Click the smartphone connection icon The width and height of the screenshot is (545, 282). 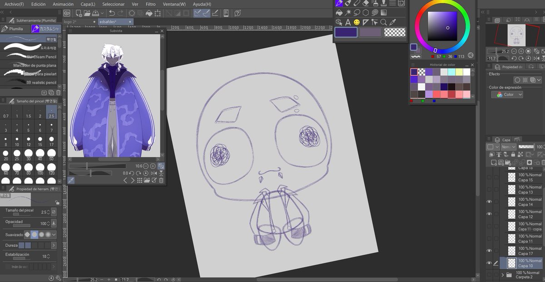tap(226, 13)
